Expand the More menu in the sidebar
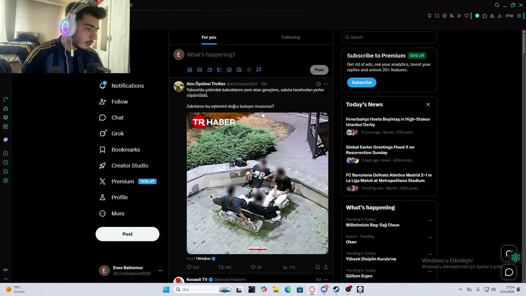 tap(112, 213)
